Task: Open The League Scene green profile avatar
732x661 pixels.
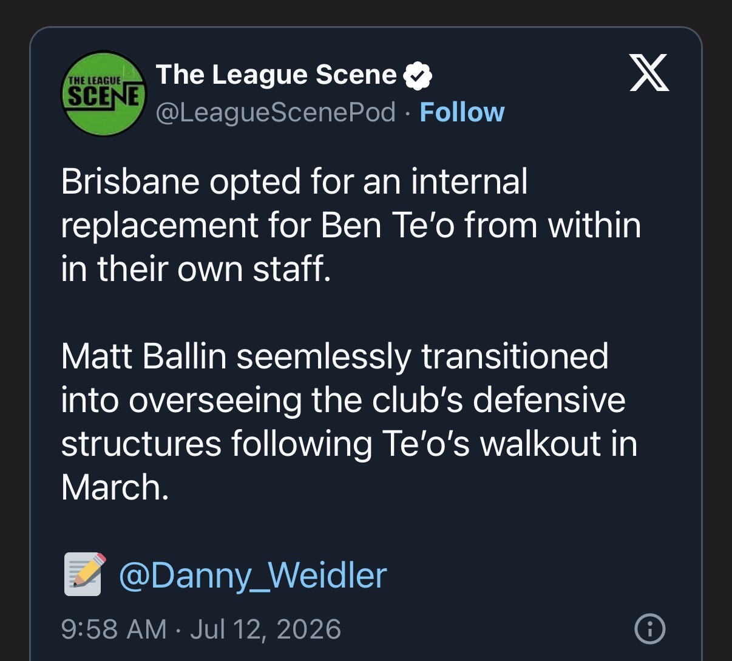Action: [104, 93]
